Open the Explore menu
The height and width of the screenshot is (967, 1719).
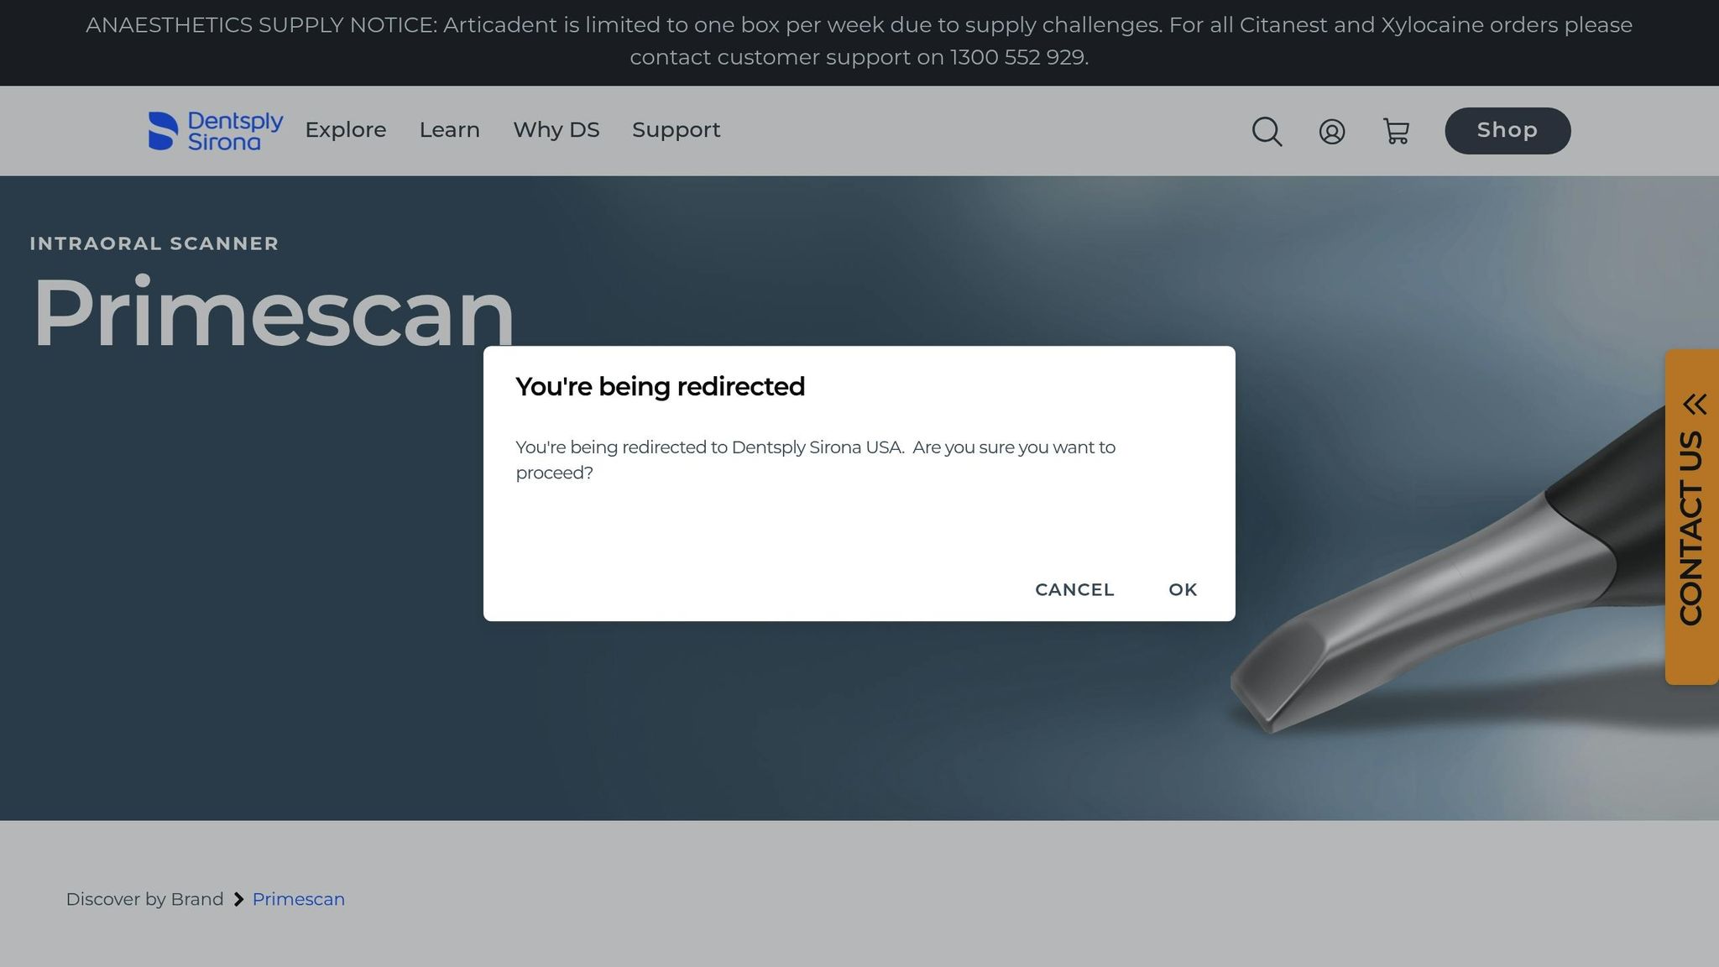coord(346,130)
